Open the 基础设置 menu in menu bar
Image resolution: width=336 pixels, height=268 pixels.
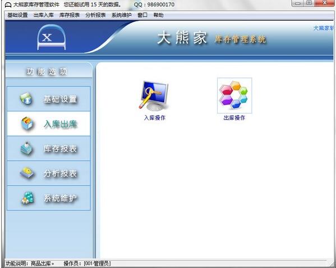click(x=17, y=15)
